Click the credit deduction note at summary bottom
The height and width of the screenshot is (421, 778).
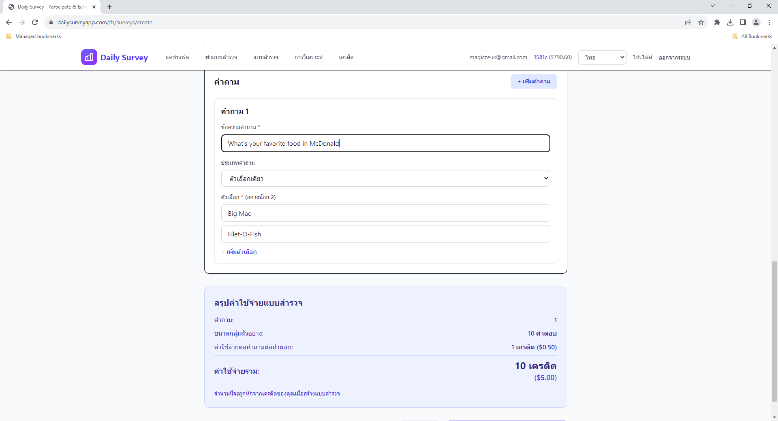tap(277, 393)
